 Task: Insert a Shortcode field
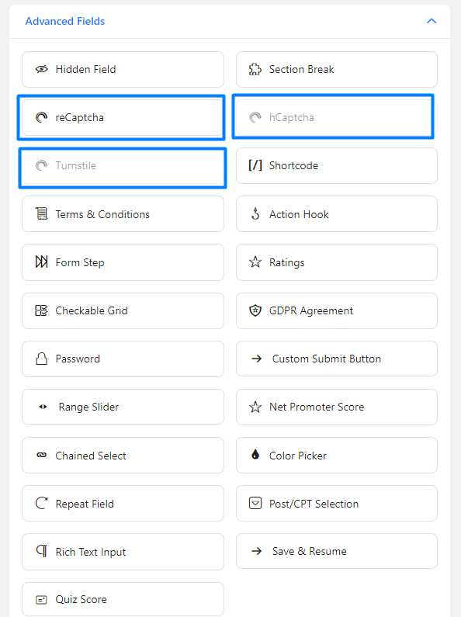(x=336, y=165)
